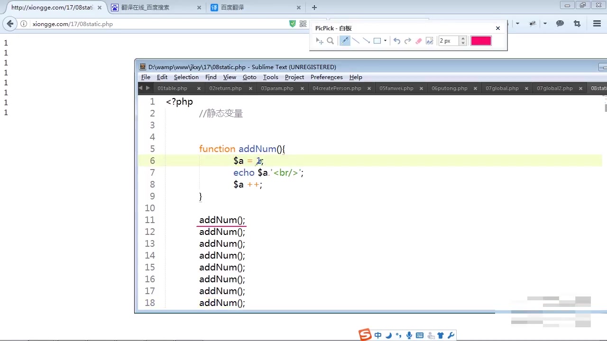Switch to the 01table.php file tab
Screen dimensions: 607x341
[x=173, y=88]
